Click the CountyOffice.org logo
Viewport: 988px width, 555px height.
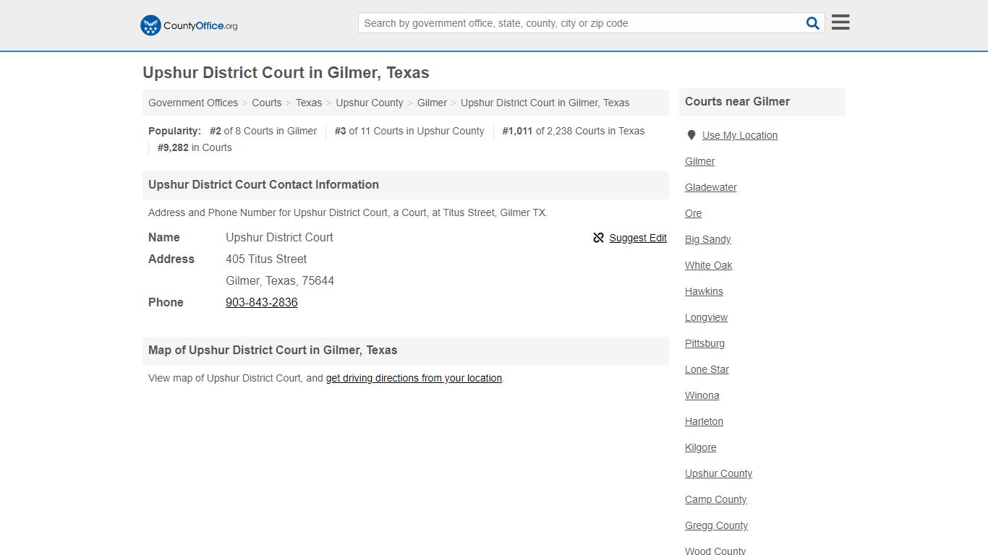pos(189,25)
